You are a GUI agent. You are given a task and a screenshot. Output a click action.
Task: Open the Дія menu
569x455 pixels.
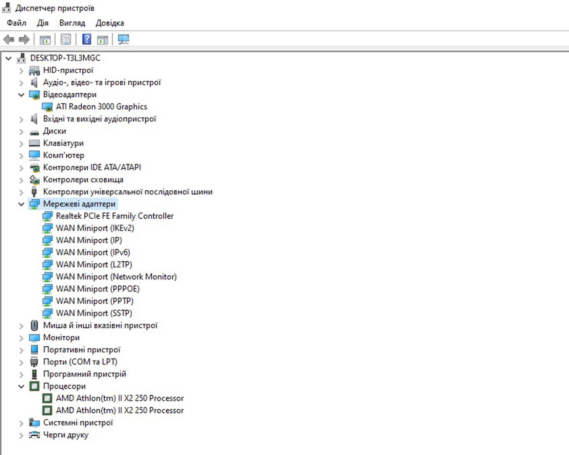(x=43, y=23)
